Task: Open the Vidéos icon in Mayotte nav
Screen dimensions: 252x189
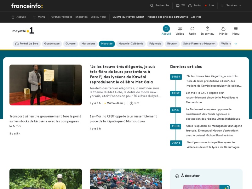Action: pyautogui.click(x=180, y=29)
